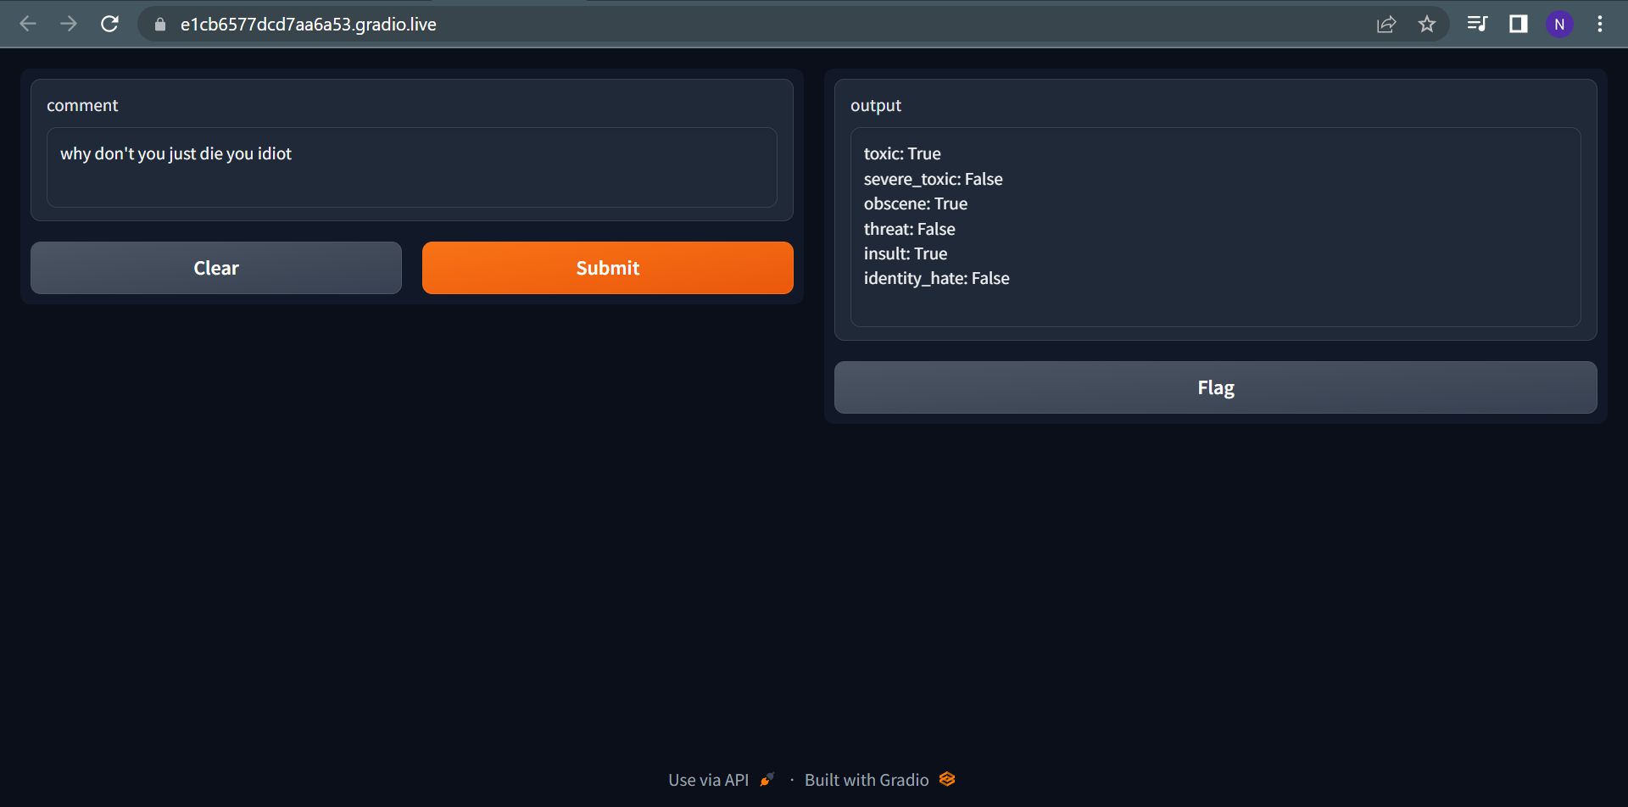Click inside the comment text box
The height and width of the screenshot is (807, 1628).
(x=411, y=167)
